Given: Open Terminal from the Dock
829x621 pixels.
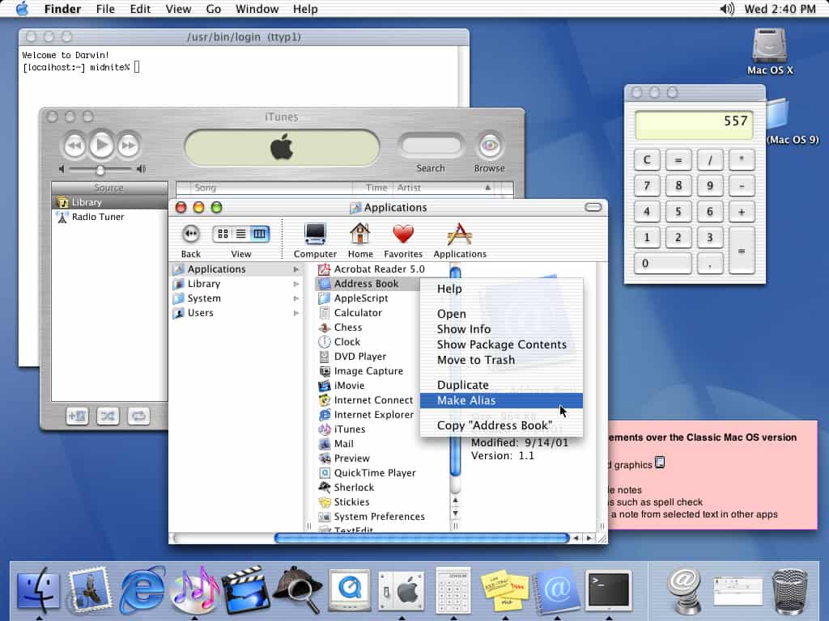Looking at the screenshot, I should point(608,587).
